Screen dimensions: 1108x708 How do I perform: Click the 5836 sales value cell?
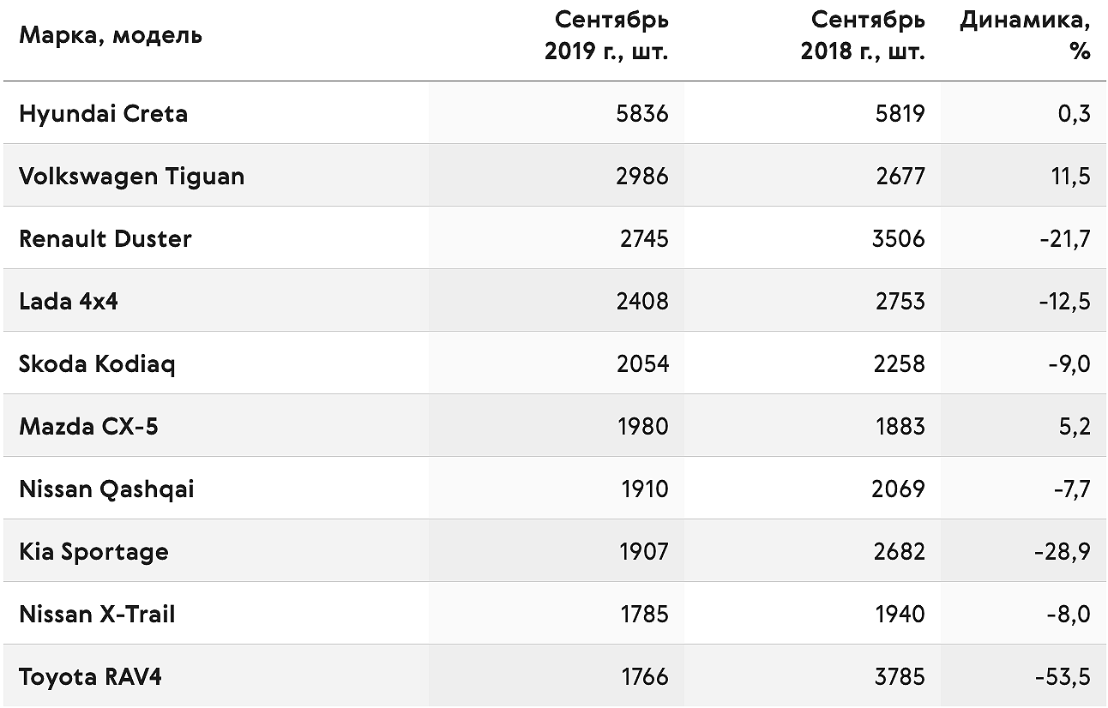coord(642,114)
